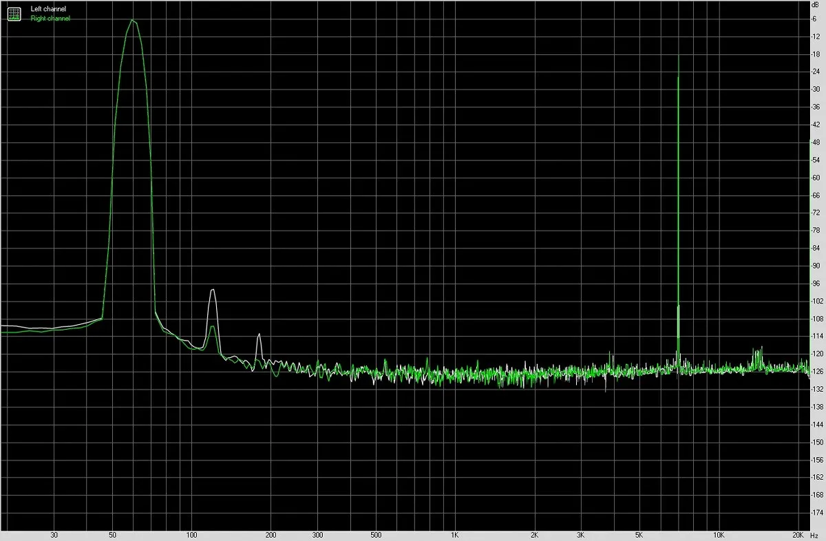Click the -54 dB scale label
Viewport: 826px width, 541px height.
tap(815, 160)
